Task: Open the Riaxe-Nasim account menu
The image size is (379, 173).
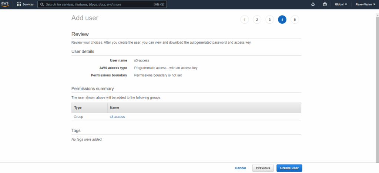Action: click(x=365, y=4)
